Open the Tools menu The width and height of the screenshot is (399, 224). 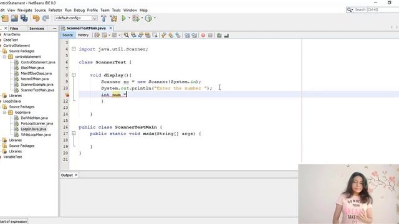(116, 10)
